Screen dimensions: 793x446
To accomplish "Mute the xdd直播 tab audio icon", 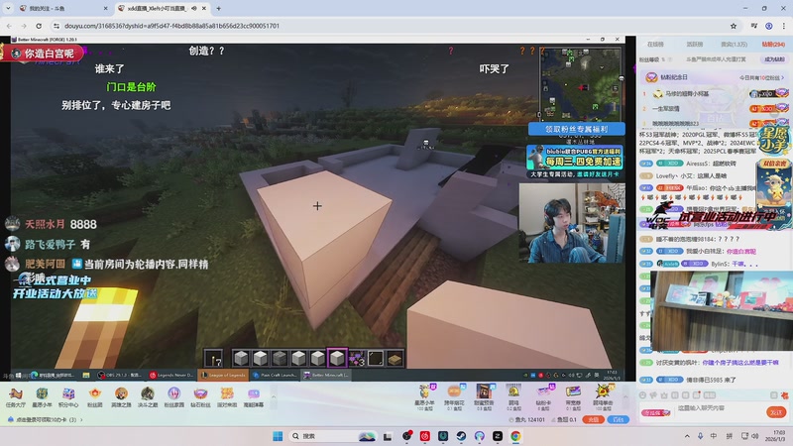I will pyautogui.click(x=193, y=9).
